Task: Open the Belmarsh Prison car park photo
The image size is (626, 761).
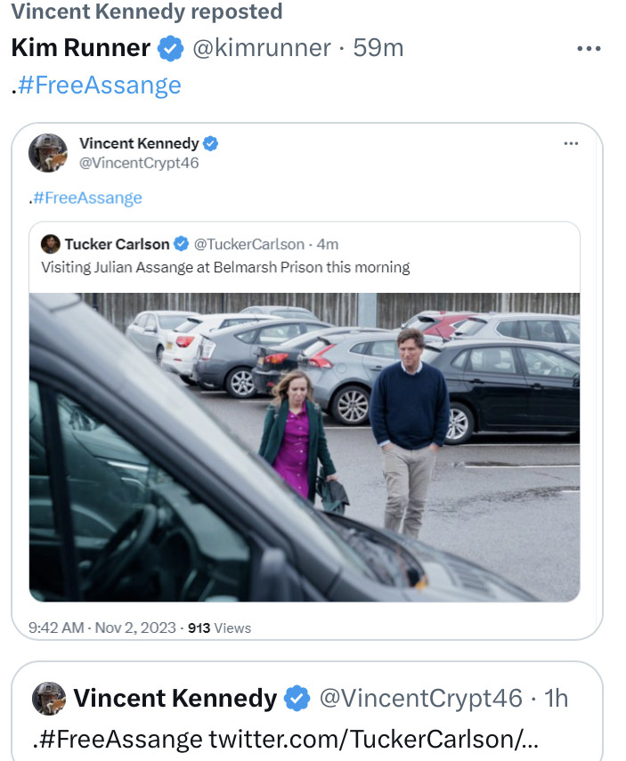Action: tap(305, 447)
